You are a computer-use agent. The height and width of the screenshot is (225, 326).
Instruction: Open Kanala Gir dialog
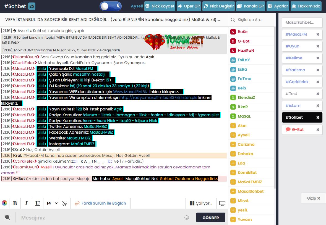pos(251,6)
